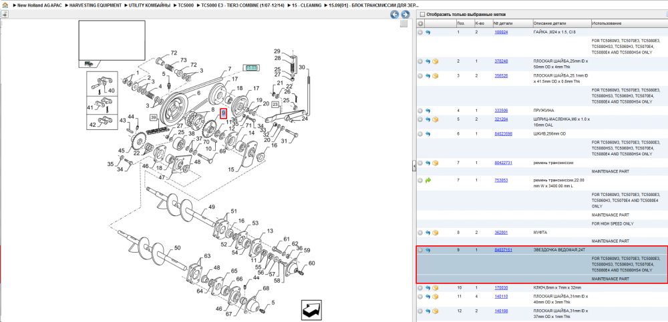Image resolution: width=668 pixels, height=322 pixels.
Task: Open part number link 170030
Action: click(x=501, y=288)
